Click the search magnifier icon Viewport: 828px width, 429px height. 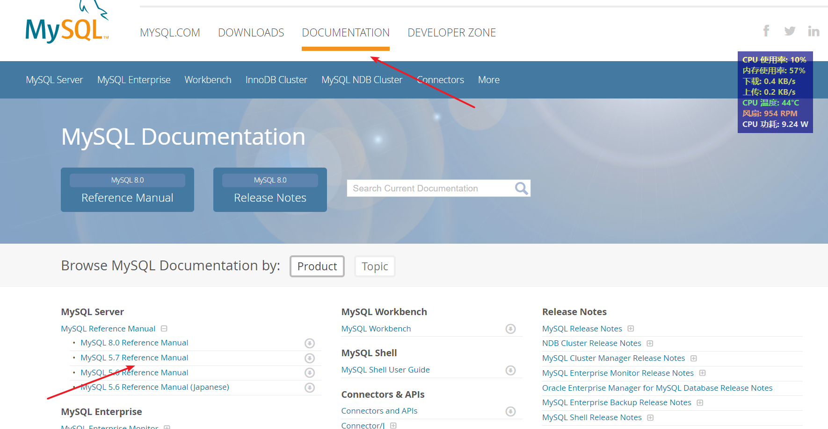pos(521,188)
